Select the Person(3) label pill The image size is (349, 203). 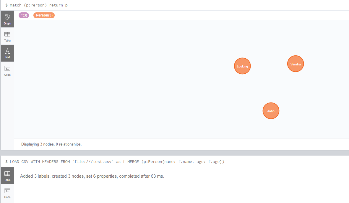pos(44,15)
